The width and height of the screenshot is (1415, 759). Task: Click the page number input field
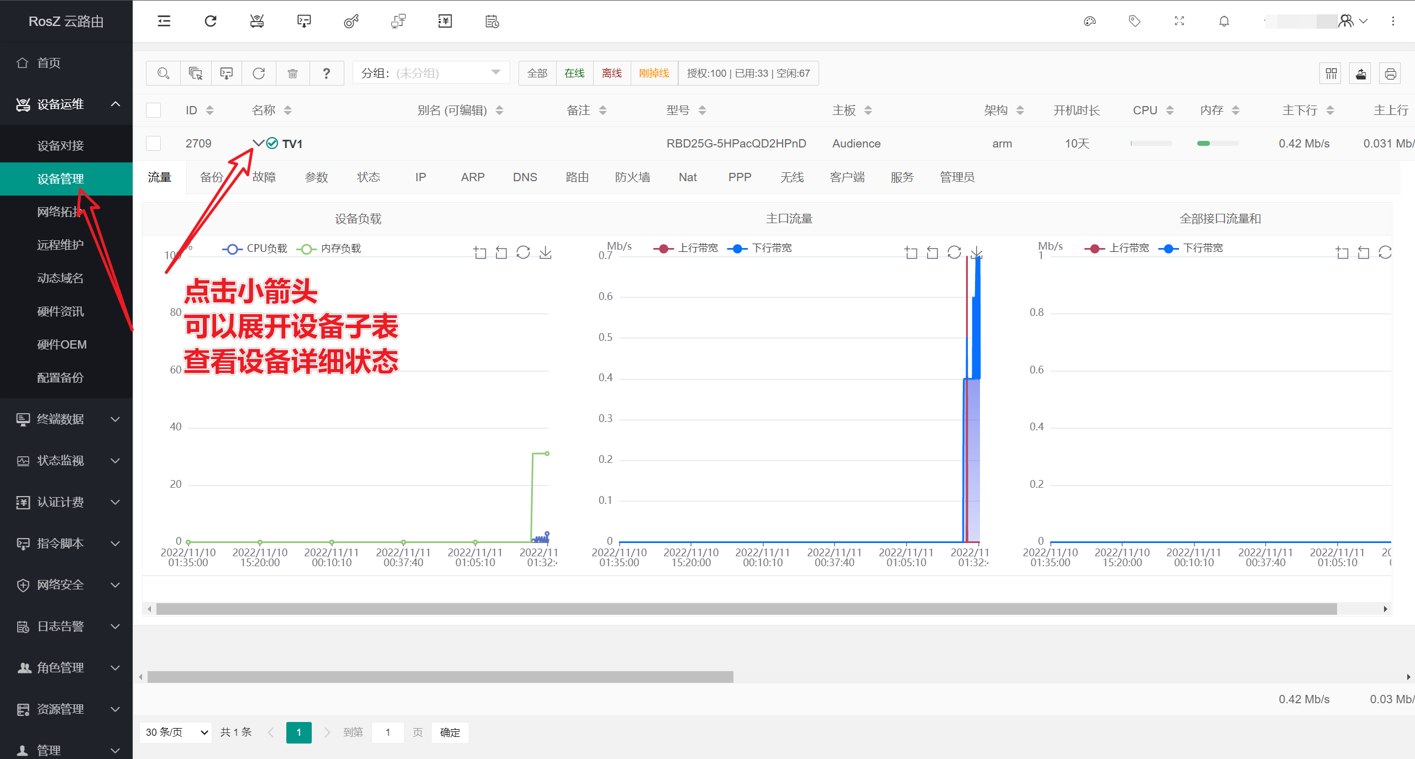[x=387, y=732]
